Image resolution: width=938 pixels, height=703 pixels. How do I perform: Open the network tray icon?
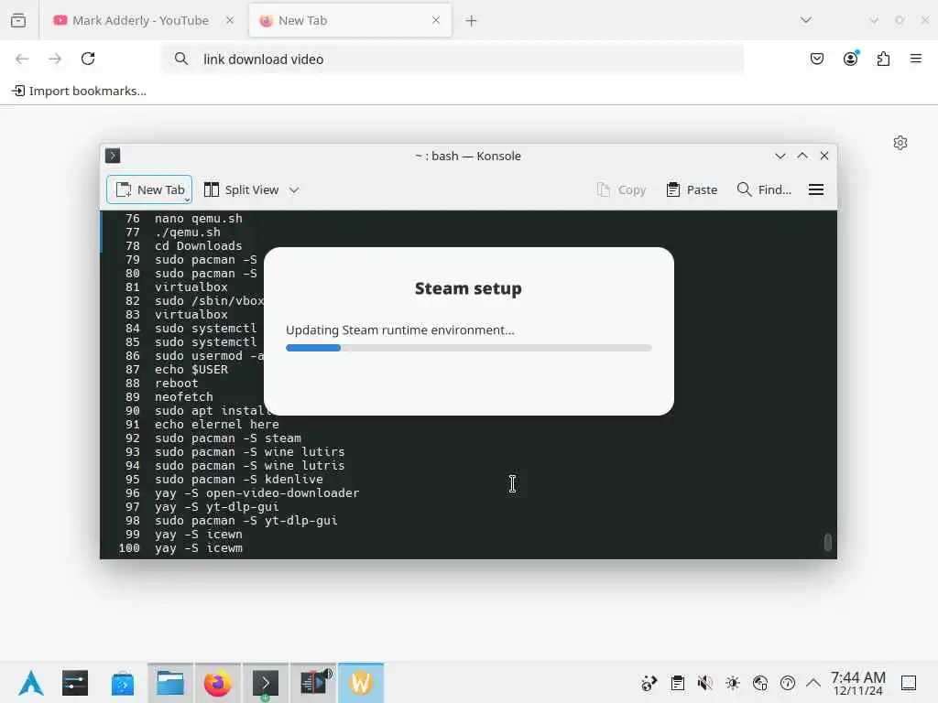[x=760, y=683]
